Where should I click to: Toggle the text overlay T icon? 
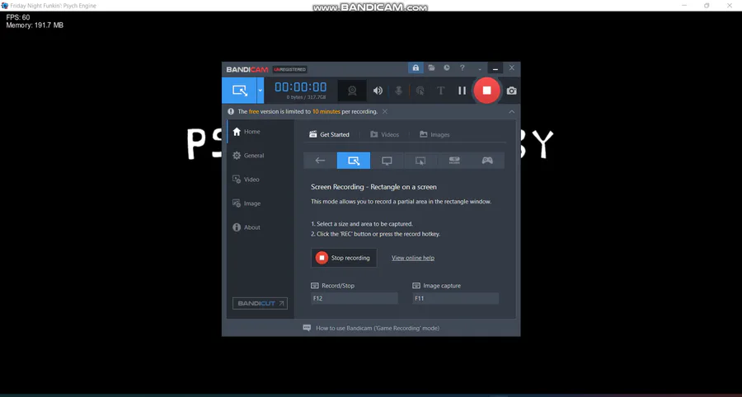click(440, 91)
